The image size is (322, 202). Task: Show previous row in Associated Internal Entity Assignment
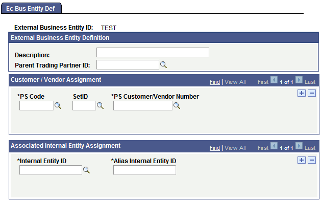coord(274,146)
